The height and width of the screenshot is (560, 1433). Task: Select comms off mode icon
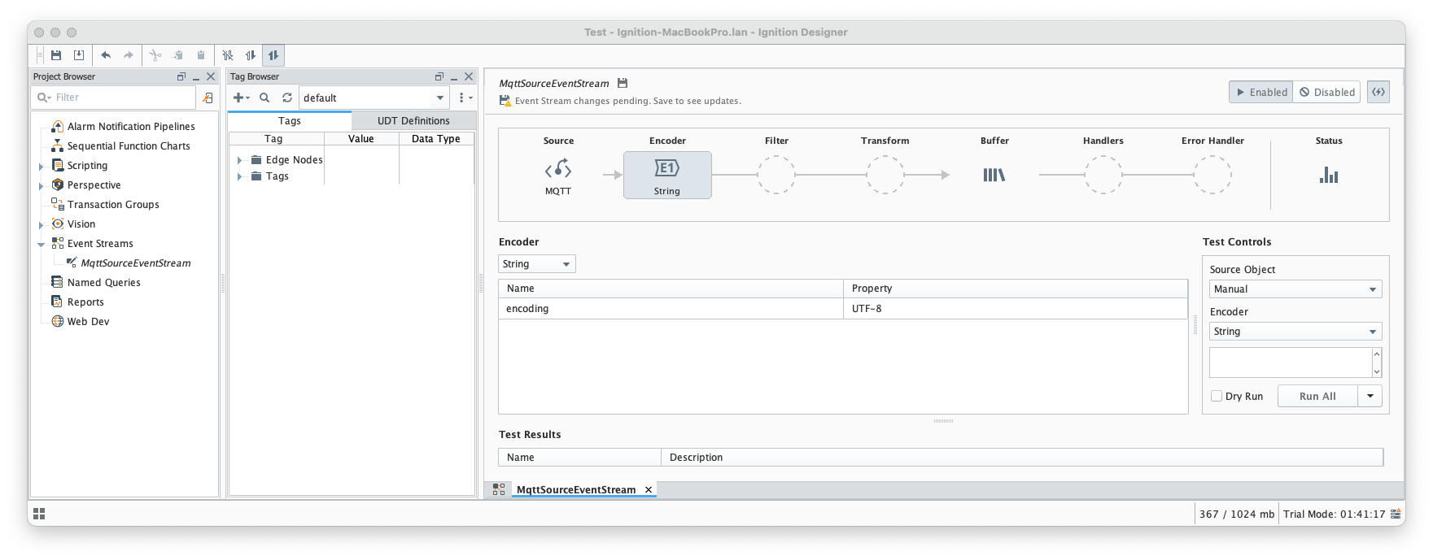228,55
